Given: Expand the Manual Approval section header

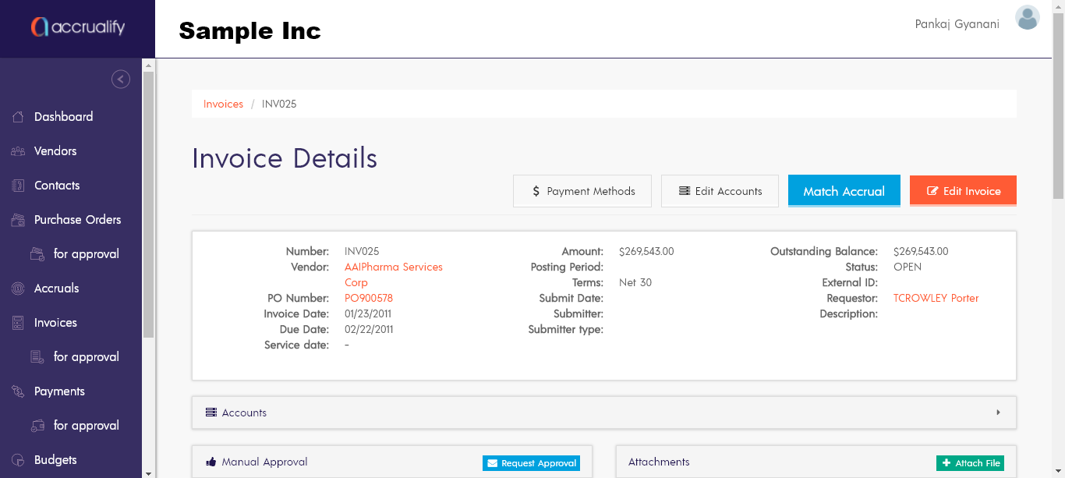Looking at the screenshot, I should coord(264,462).
